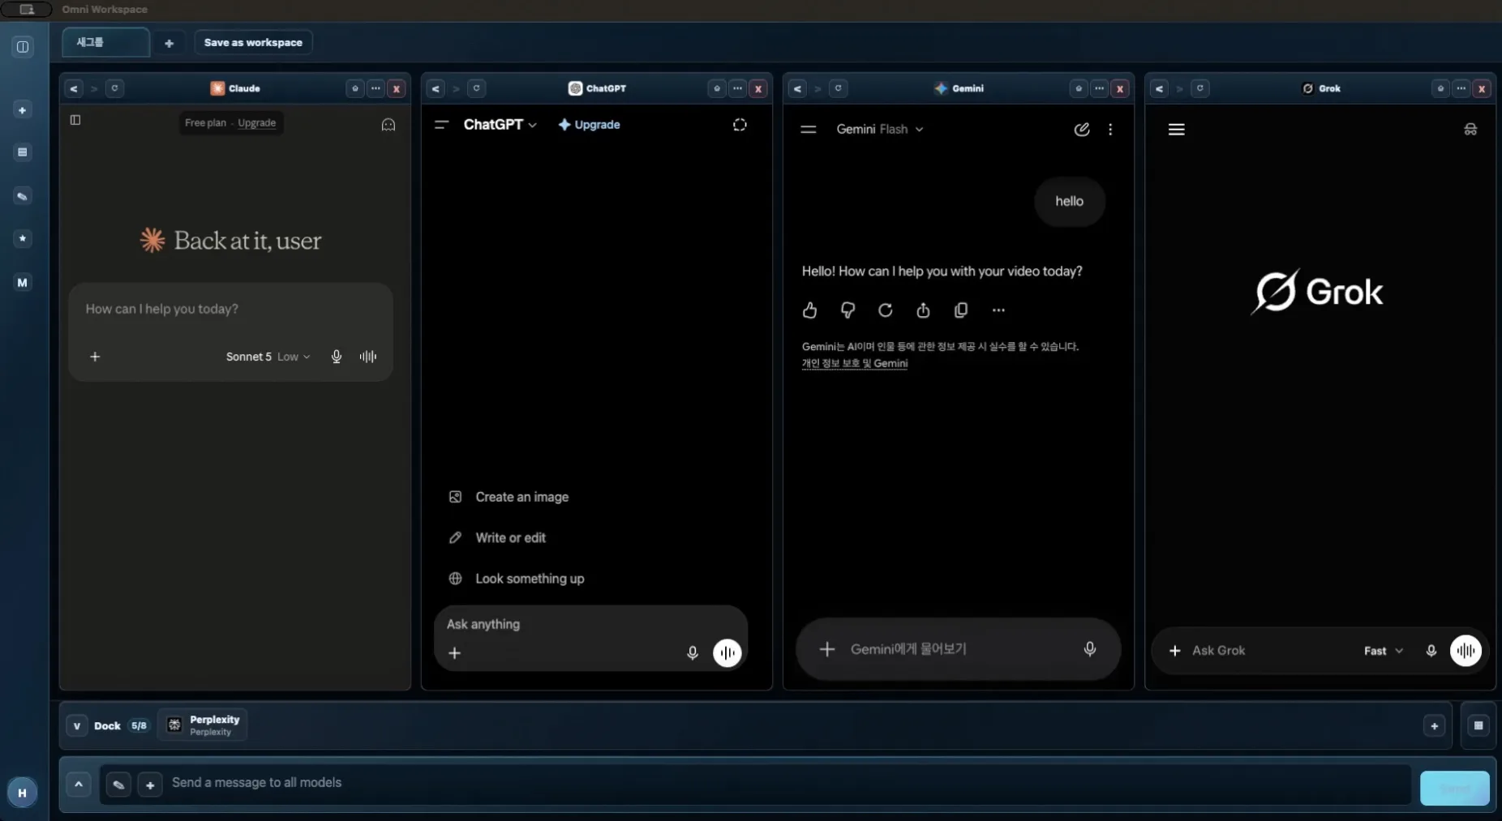Screen dimensions: 1502x821
Task: Collapse the Dock with V button
Action: tap(77, 725)
